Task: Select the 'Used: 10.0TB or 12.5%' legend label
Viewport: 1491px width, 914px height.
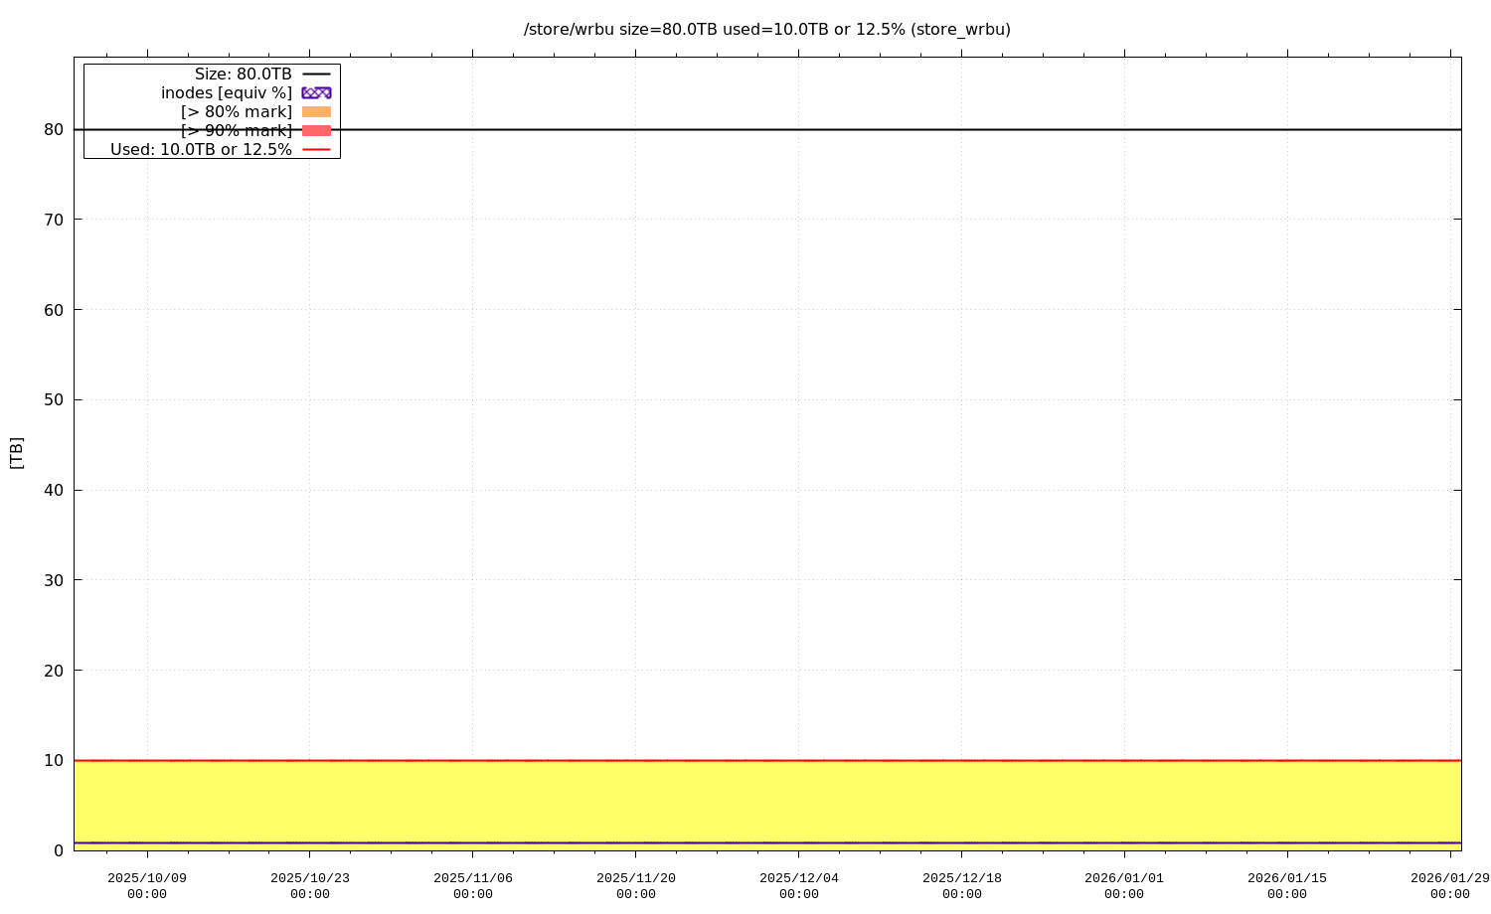Action: pos(201,150)
